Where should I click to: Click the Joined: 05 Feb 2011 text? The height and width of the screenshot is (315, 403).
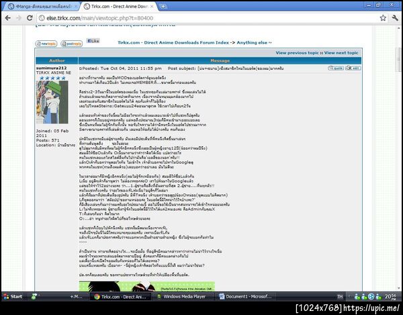52,133
